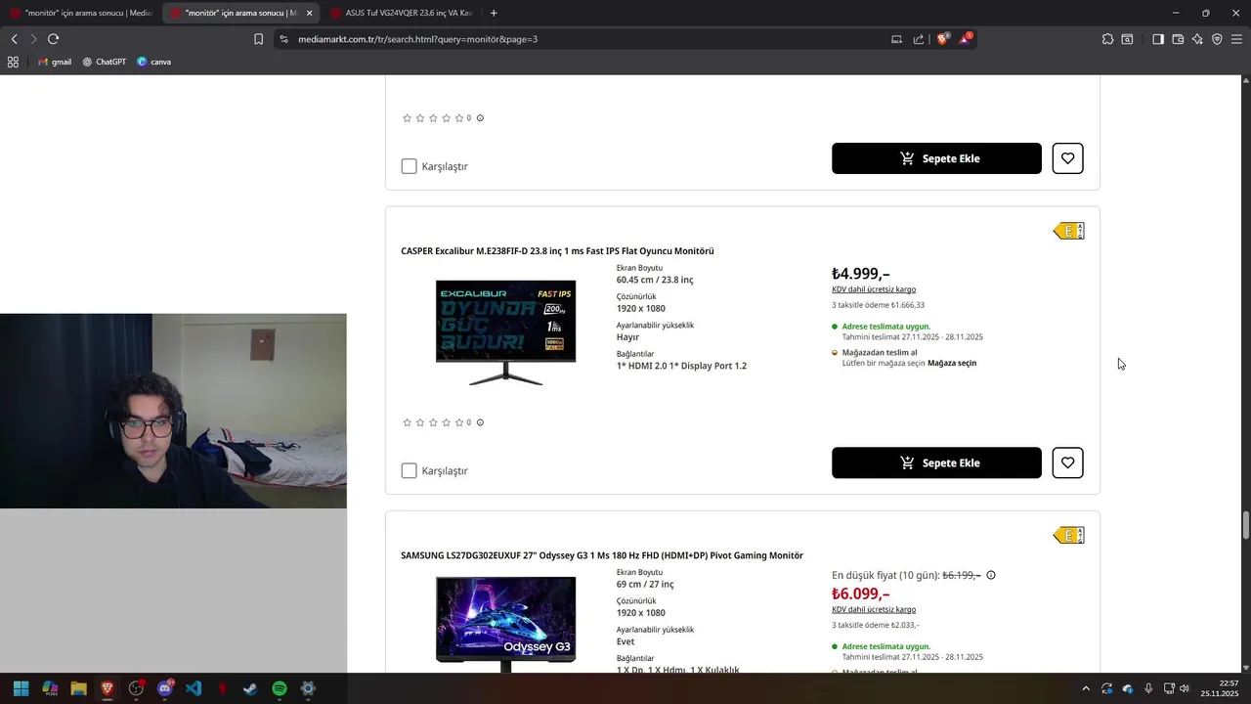Click the heart icon in the top product card
Image resolution: width=1251 pixels, height=704 pixels.
pos(1067,158)
